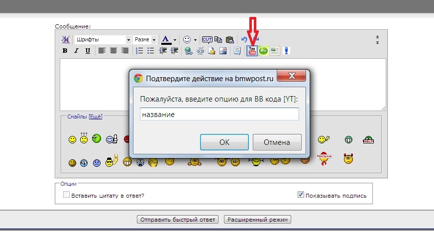This screenshot has height=243, width=434.
Task: Apply underline formatting
Action: click(88, 51)
